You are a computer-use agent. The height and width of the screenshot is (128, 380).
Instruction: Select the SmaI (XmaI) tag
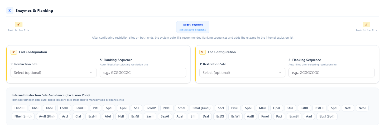201,108
